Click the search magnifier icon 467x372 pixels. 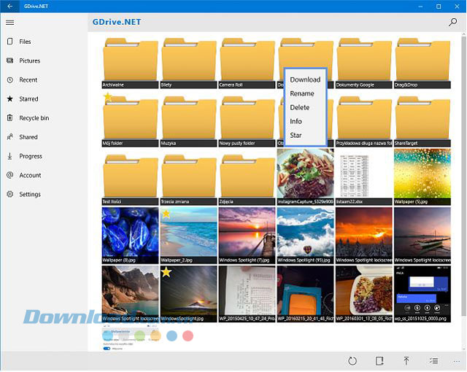point(453,23)
